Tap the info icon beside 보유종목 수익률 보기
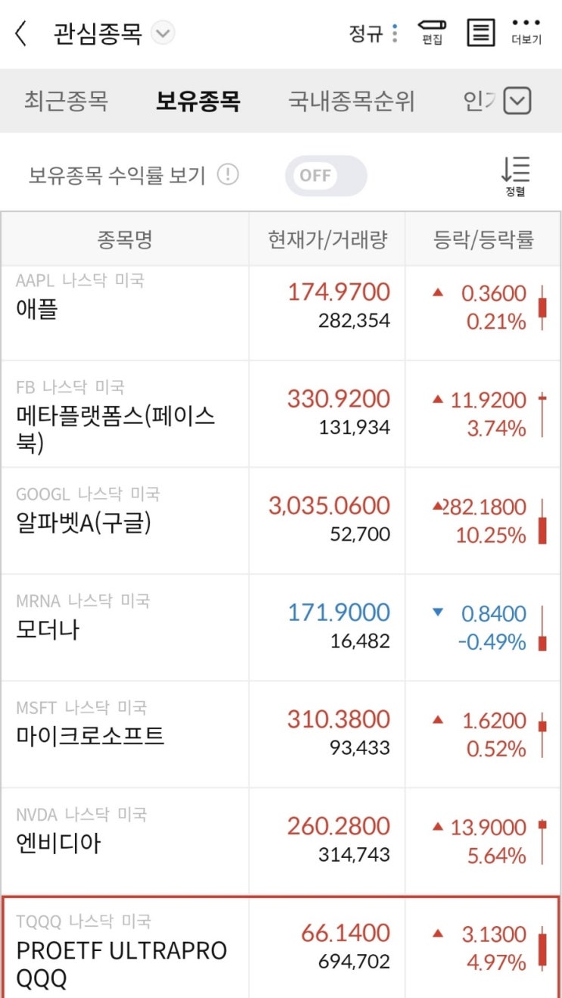 [x=228, y=175]
